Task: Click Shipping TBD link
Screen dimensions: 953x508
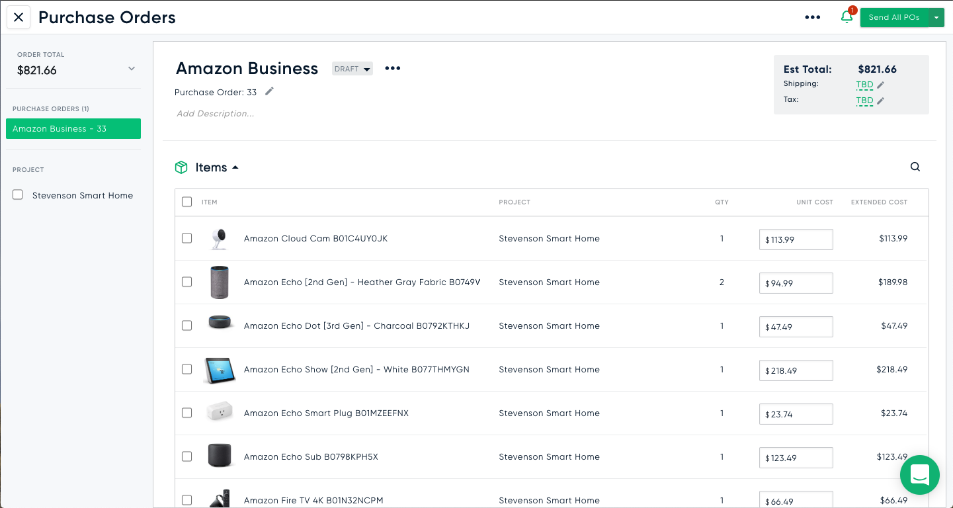Action: click(x=864, y=85)
